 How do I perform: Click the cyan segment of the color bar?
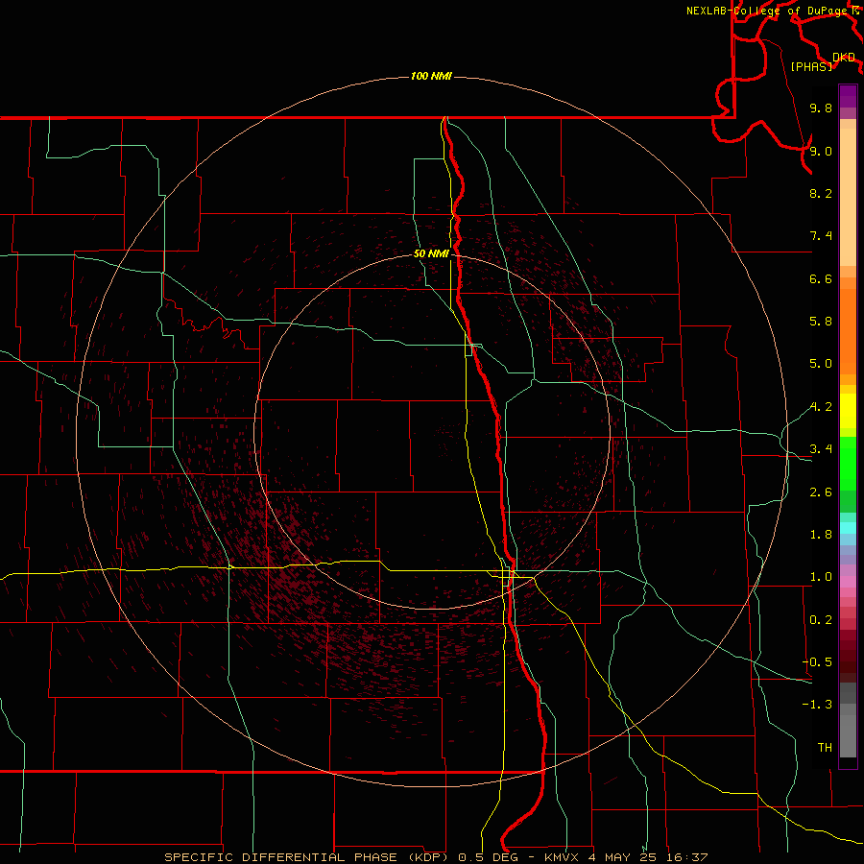coord(848,528)
